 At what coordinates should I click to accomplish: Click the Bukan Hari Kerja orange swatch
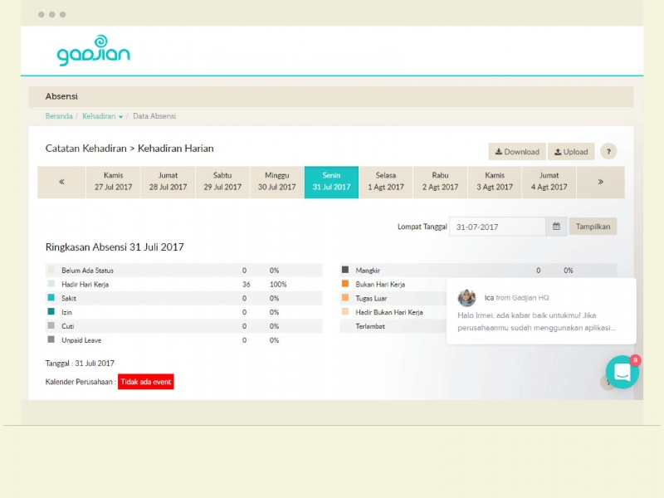[x=345, y=284]
